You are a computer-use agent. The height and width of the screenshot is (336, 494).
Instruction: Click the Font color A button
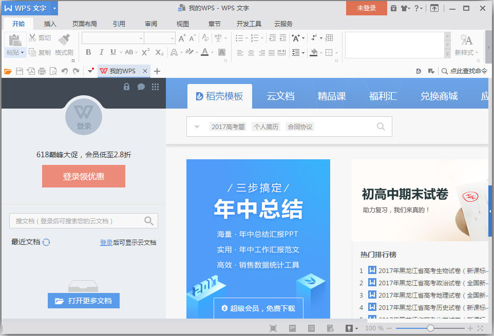pyautogui.click(x=205, y=52)
